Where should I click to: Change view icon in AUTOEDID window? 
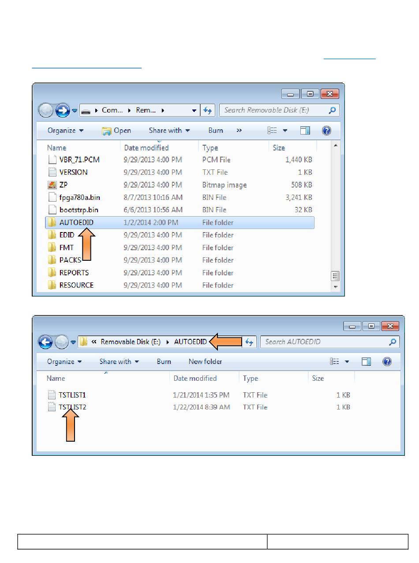pos(334,362)
